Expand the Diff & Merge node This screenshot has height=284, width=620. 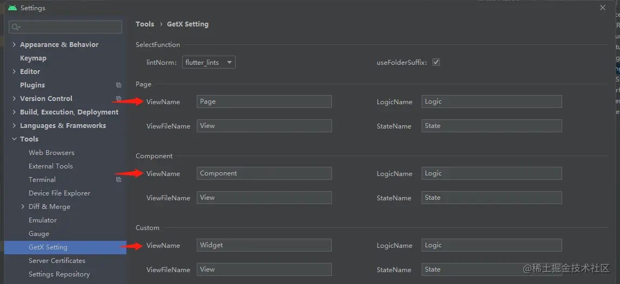pyautogui.click(x=23, y=207)
